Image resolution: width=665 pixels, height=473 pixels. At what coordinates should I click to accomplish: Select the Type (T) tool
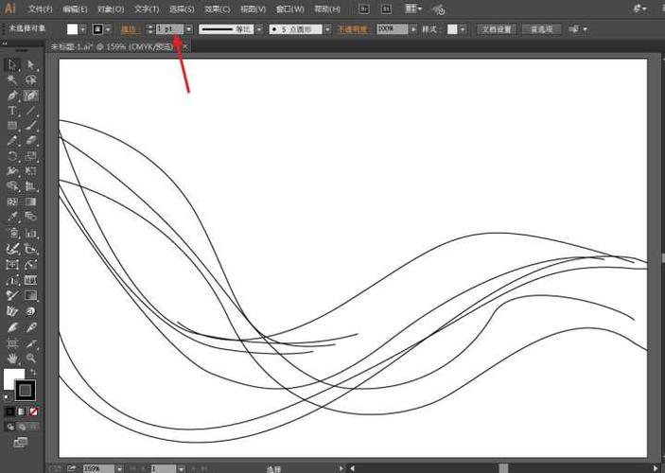[x=12, y=111]
